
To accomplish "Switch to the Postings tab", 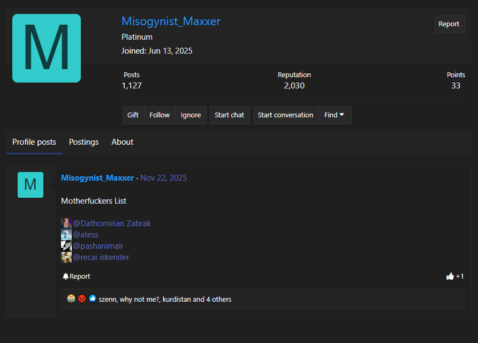I will pyautogui.click(x=84, y=142).
